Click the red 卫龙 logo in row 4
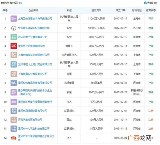160x145 pixels. coord(14,46)
